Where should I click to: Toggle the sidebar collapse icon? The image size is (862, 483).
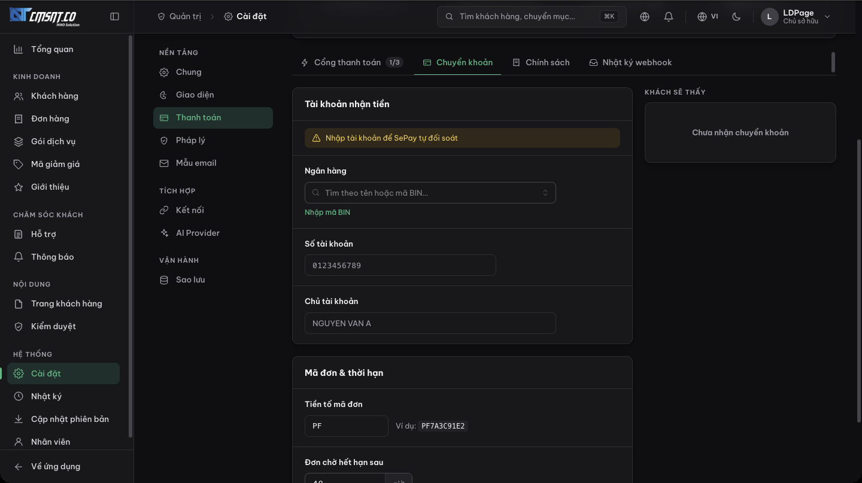(115, 17)
